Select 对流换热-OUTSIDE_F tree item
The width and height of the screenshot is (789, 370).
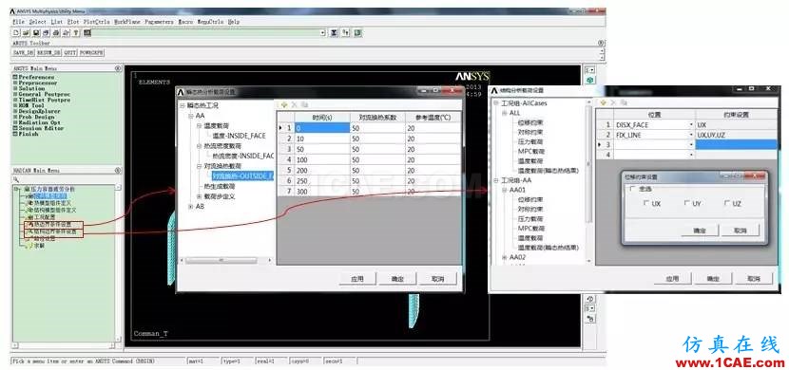[242, 176]
